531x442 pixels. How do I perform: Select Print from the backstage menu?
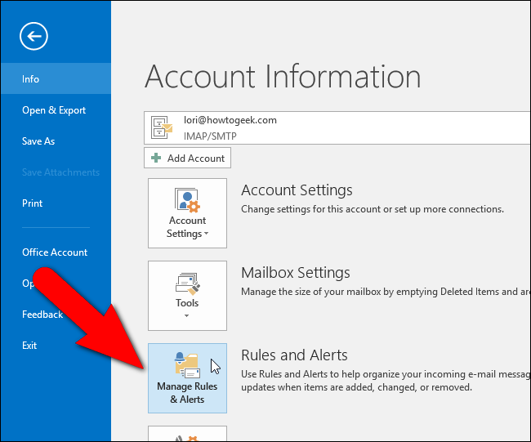tap(56, 203)
